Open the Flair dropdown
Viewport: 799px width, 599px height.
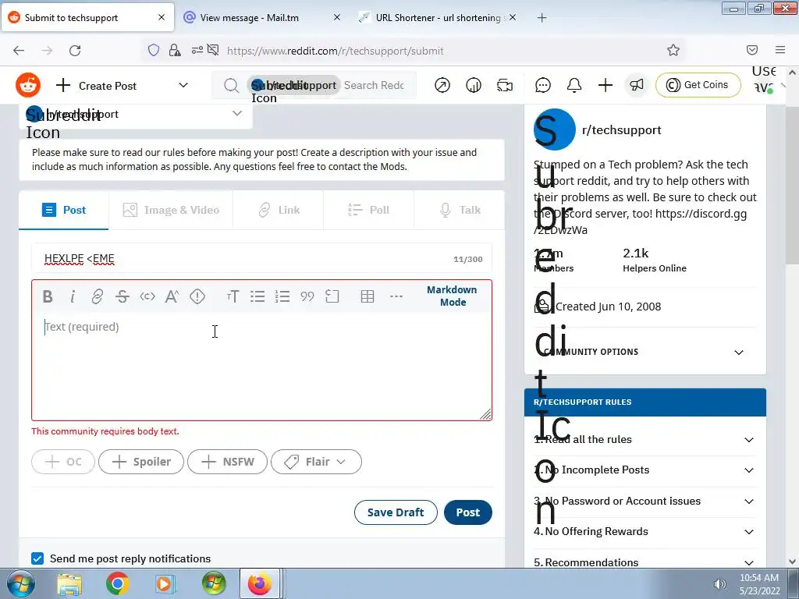point(317,462)
